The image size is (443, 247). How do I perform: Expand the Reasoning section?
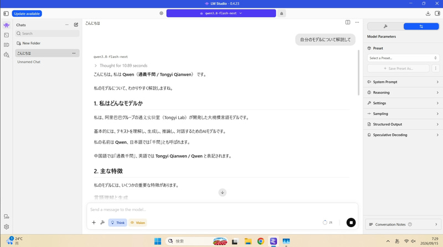(403, 92)
